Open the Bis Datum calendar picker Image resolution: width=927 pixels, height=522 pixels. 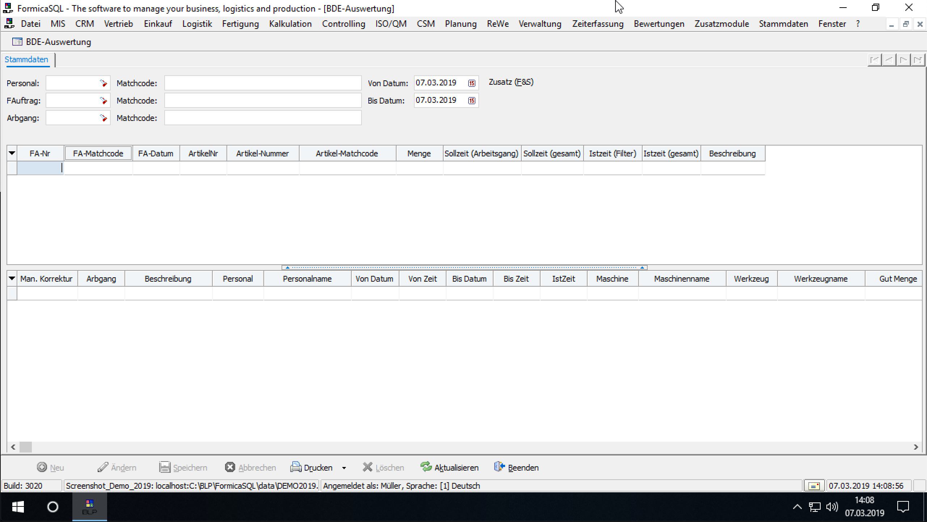(x=471, y=101)
